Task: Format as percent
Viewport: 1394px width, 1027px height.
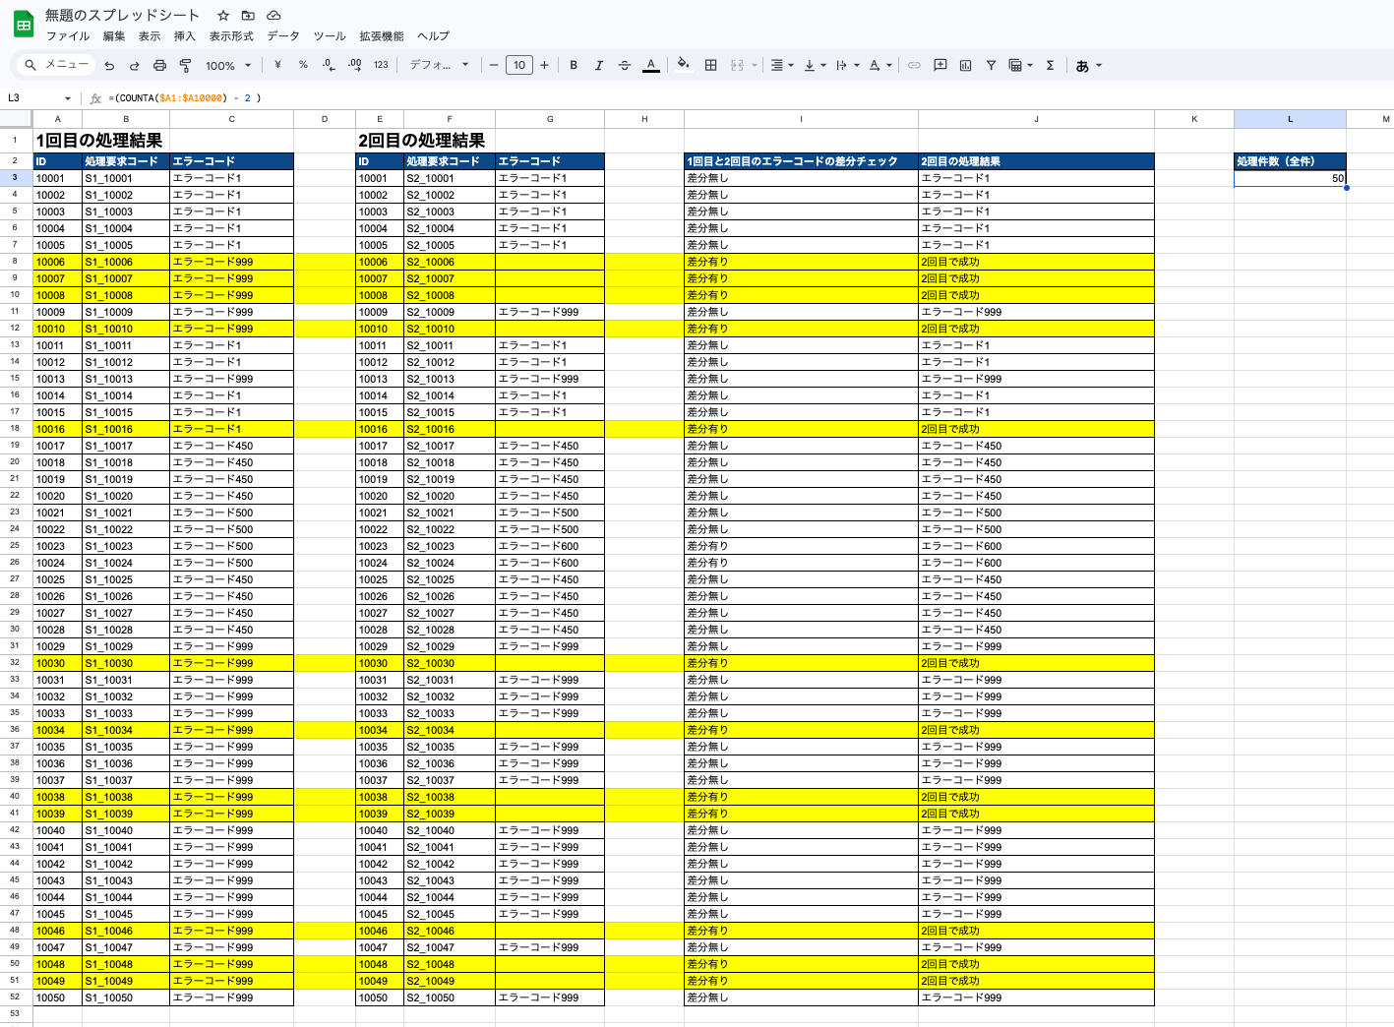Action: pyautogui.click(x=303, y=65)
